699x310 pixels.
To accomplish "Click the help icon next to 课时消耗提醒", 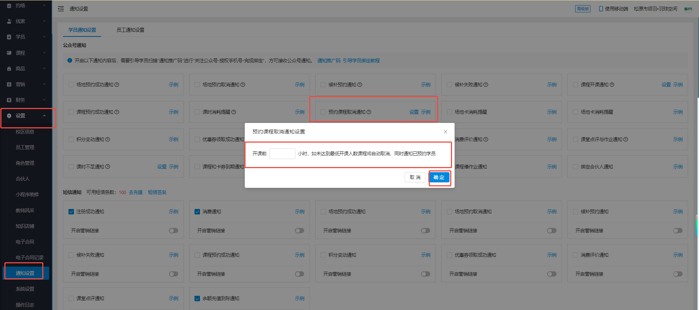I will [x=234, y=112].
